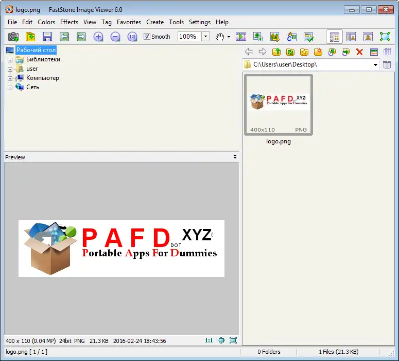Go up one folder level icon
This screenshot has width=399, height=361.
[276, 52]
